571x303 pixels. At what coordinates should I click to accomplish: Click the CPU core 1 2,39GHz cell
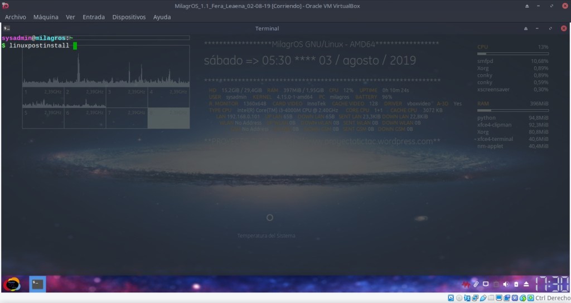point(43,97)
